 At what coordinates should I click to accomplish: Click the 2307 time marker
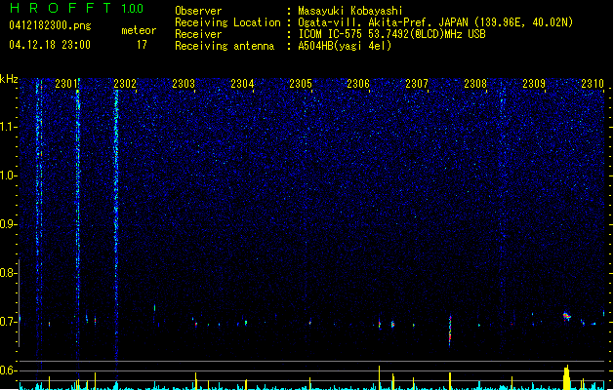tap(417, 84)
